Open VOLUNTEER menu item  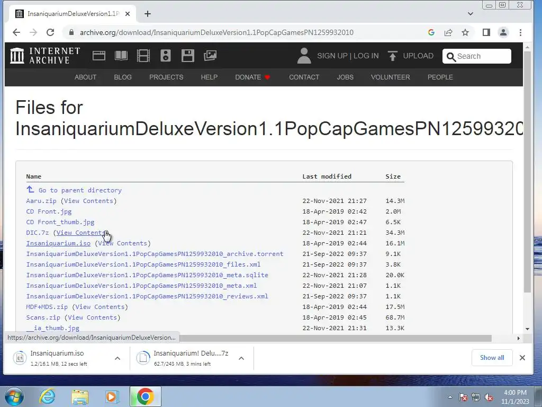point(390,77)
